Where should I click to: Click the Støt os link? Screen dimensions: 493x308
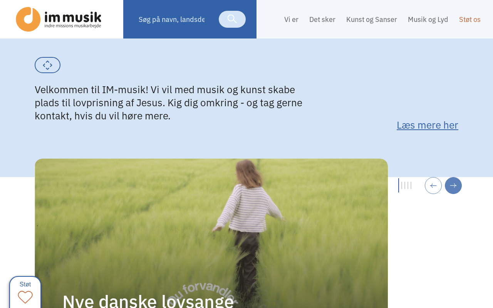coord(470,20)
